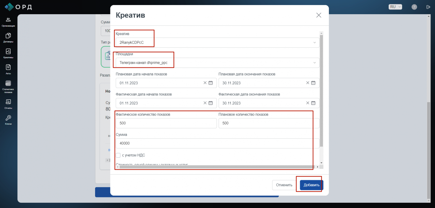Click the Сумма field with 40000

pyautogui.click(x=217, y=143)
